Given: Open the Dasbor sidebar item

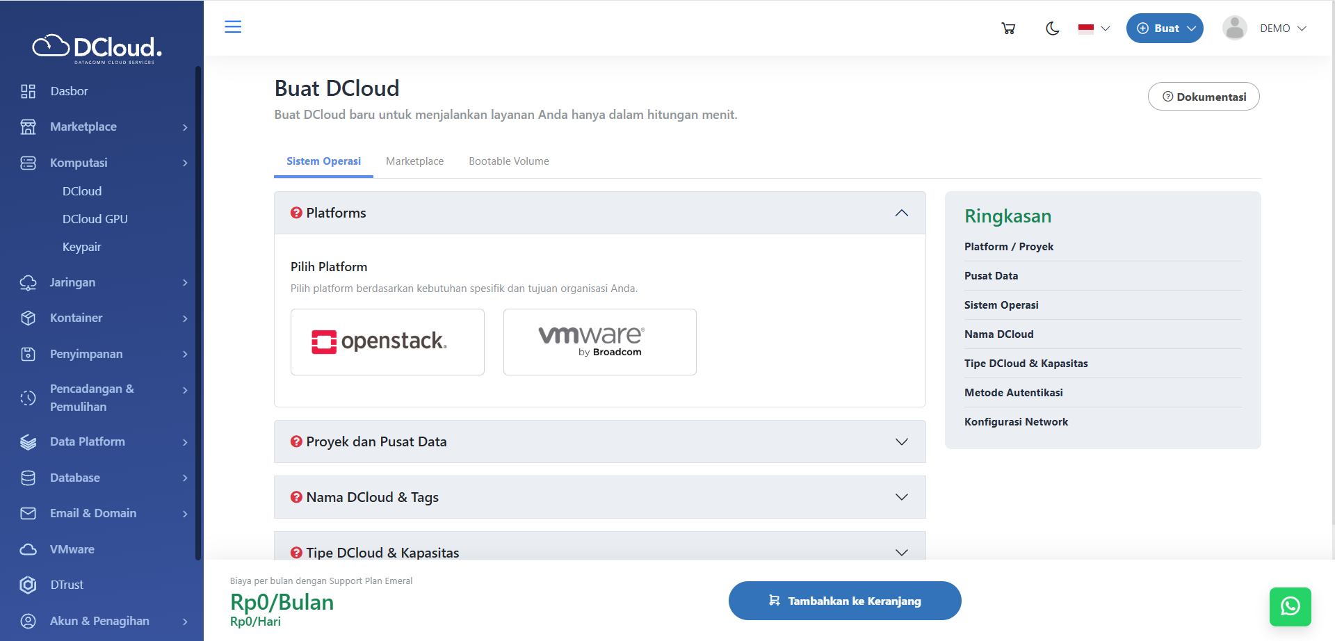Looking at the screenshot, I should pyautogui.click(x=69, y=91).
